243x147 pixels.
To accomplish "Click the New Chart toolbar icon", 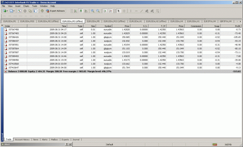I will click(4, 11).
